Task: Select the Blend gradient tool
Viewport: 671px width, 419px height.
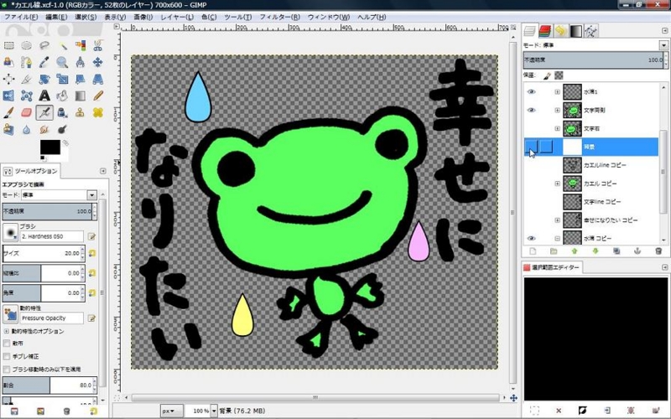Action: tap(80, 96)
